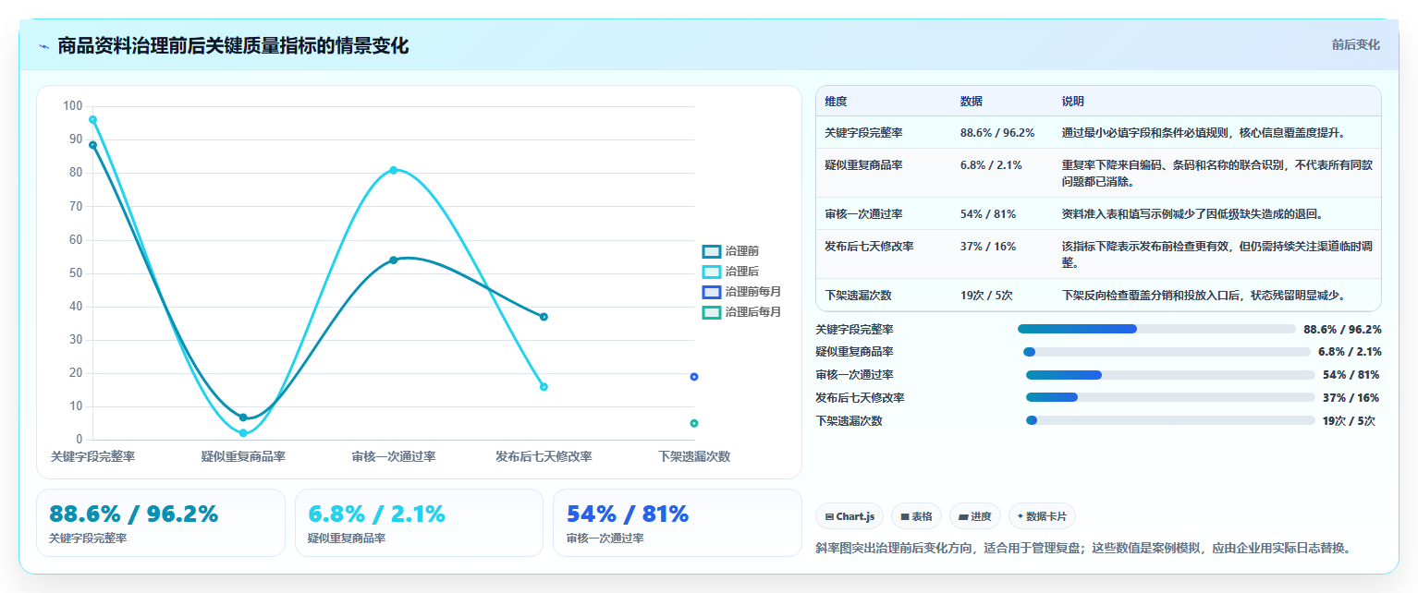Toggle 治理后 legend item in chart
Screen dimensions: 1418x593
coord(730,272)
